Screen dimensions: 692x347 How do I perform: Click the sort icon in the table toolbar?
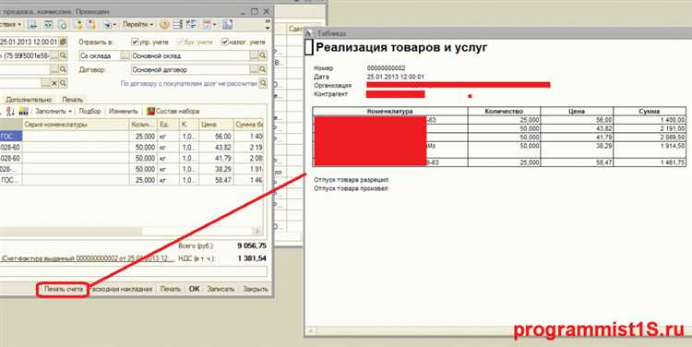[11, 112]
